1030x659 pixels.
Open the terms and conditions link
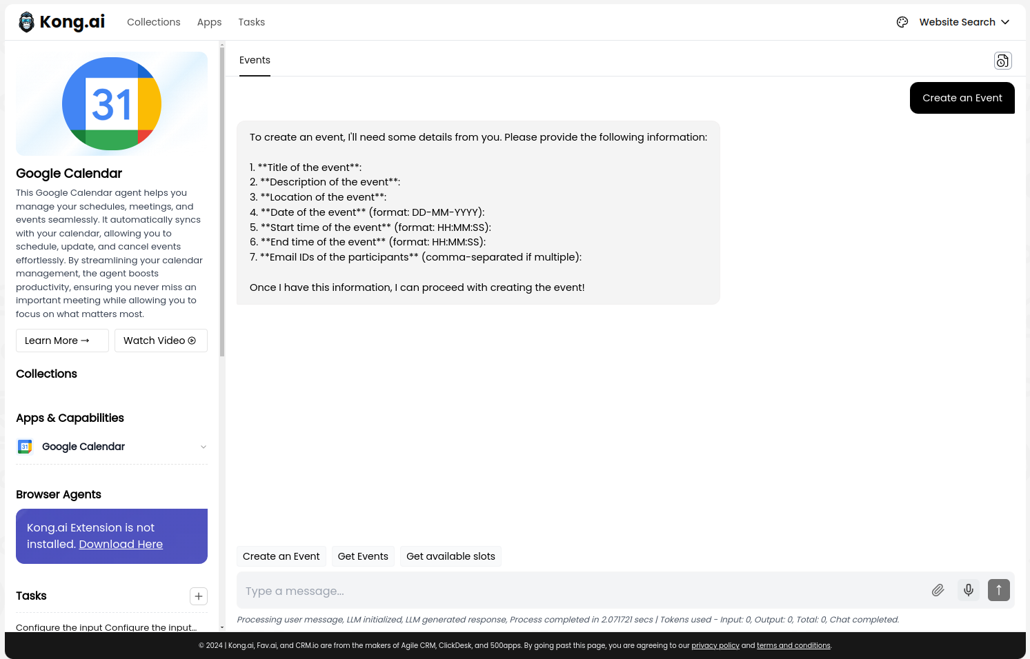(x=793, y=646)
